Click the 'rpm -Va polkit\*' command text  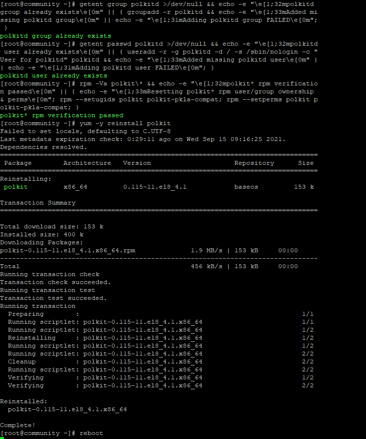click(x=111, y=84)
